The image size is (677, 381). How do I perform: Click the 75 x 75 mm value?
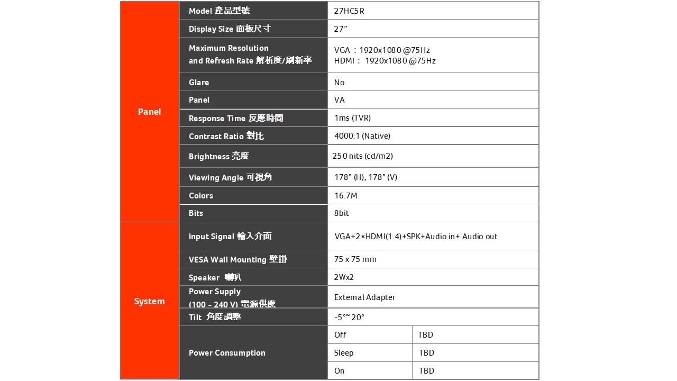point(355,259)
